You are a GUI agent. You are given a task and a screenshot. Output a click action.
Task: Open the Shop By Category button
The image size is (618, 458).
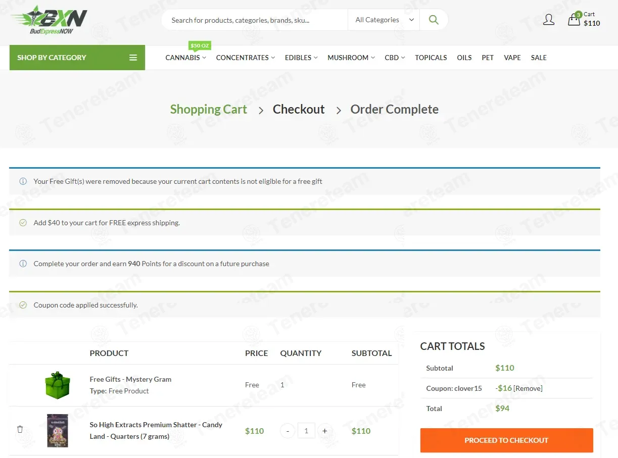(77, 58)
